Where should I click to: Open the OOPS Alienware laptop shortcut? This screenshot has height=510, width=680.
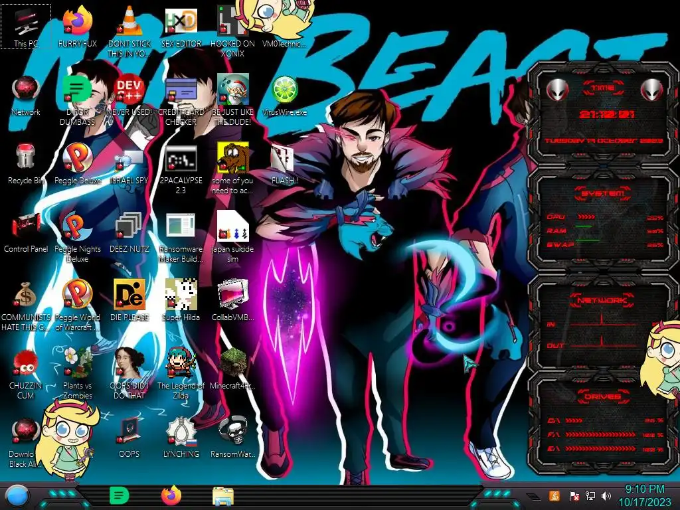129,437
